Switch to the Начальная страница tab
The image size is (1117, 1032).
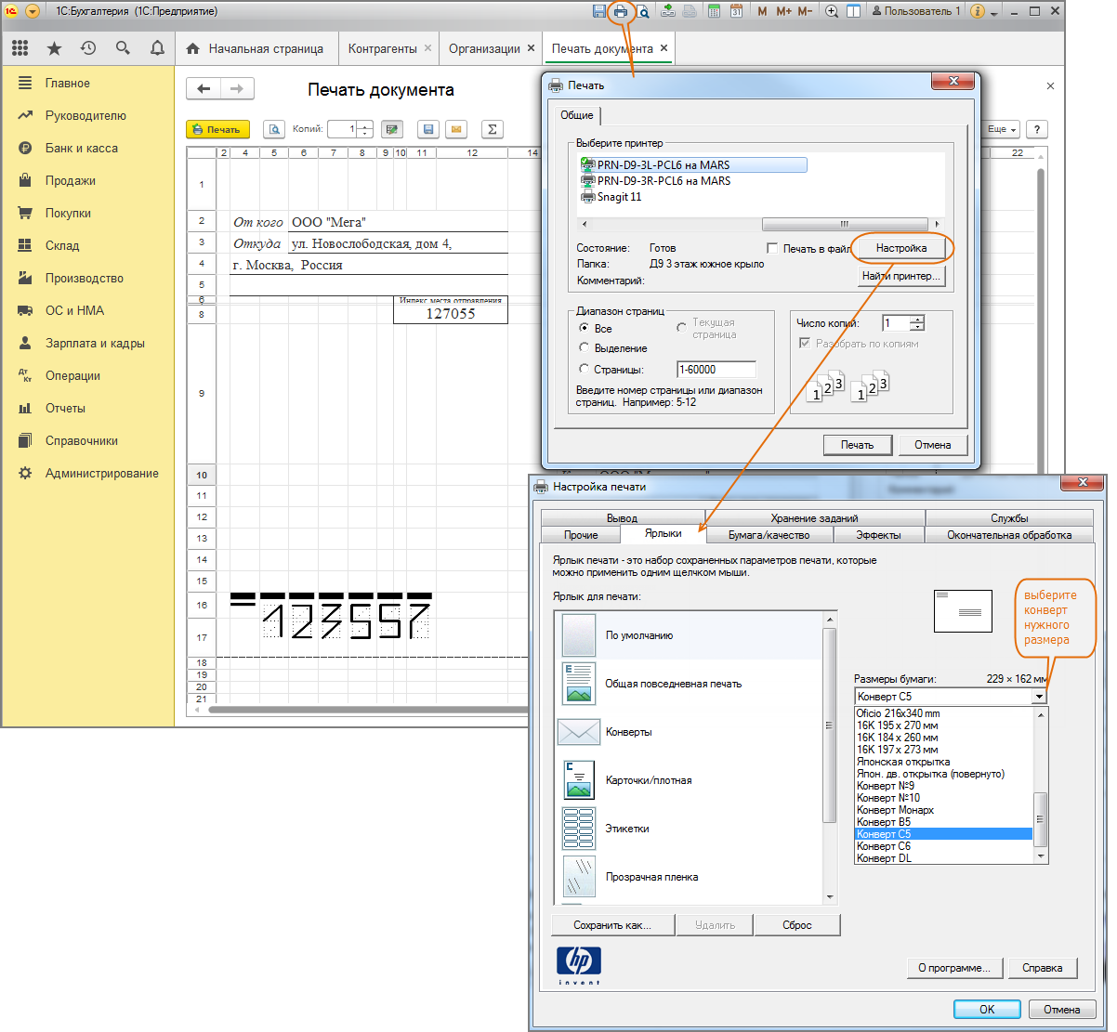click(x=255, y=48)
